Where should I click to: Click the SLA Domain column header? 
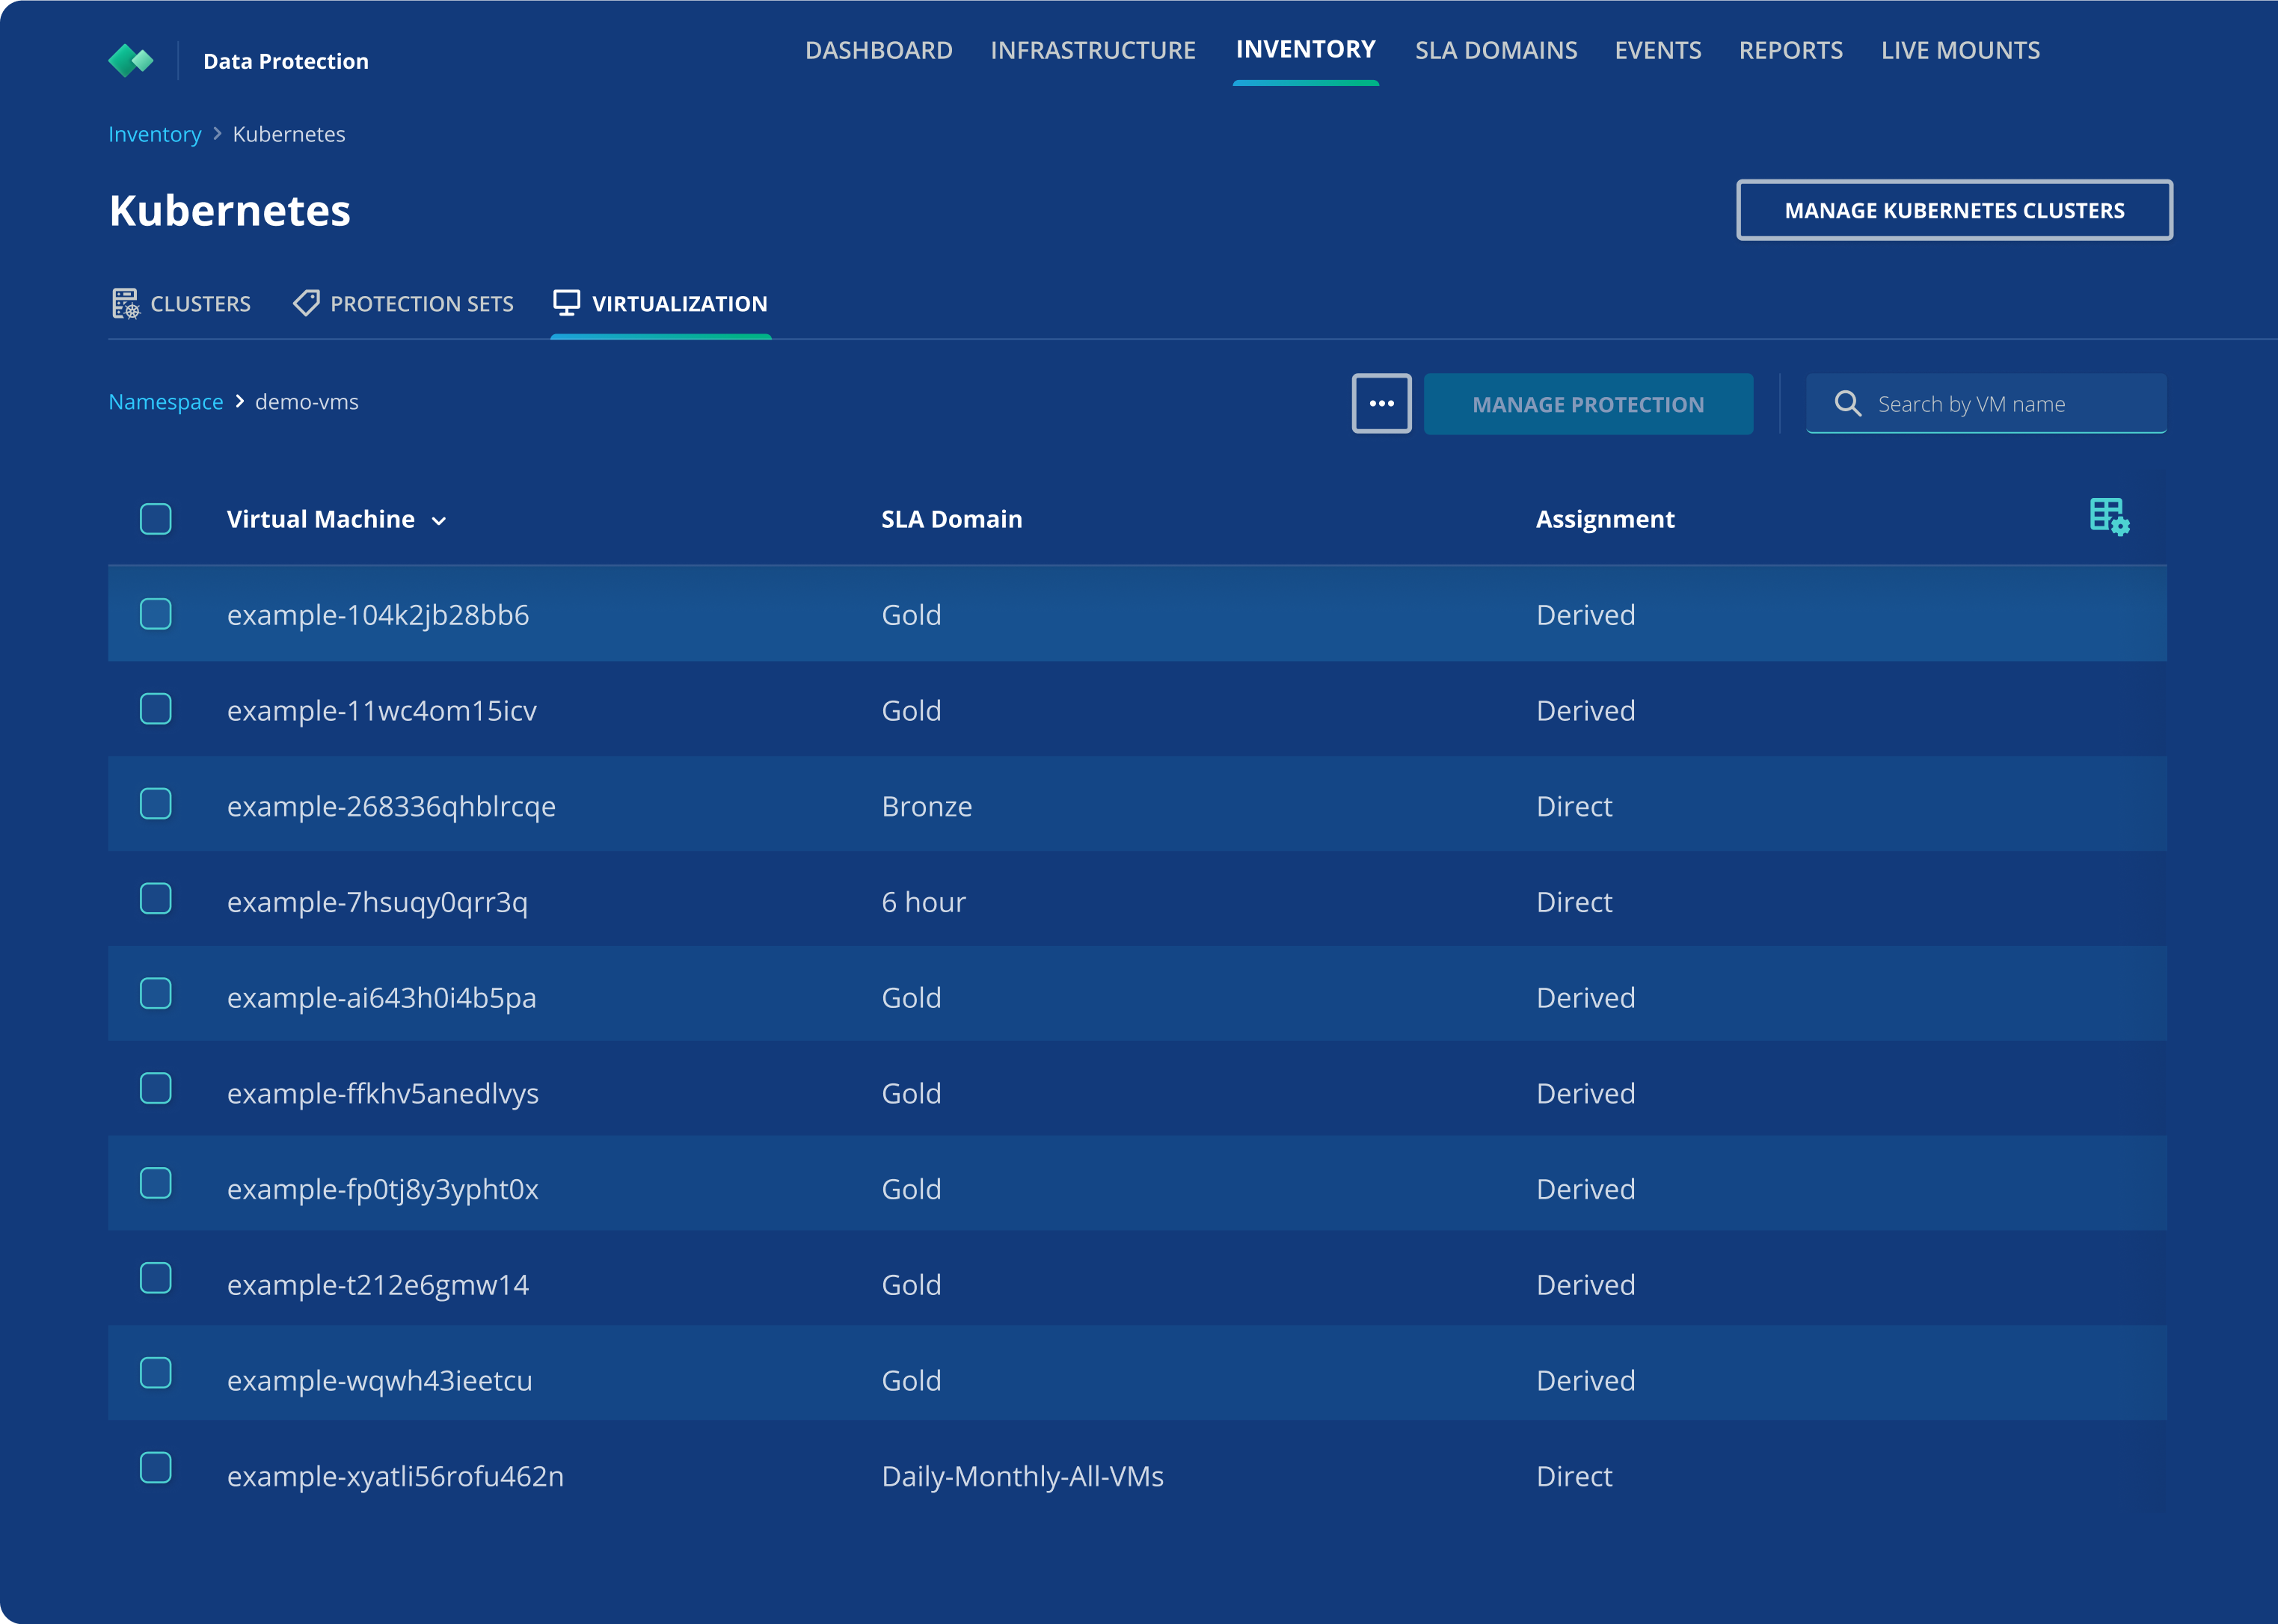click(x=951, y=519)
